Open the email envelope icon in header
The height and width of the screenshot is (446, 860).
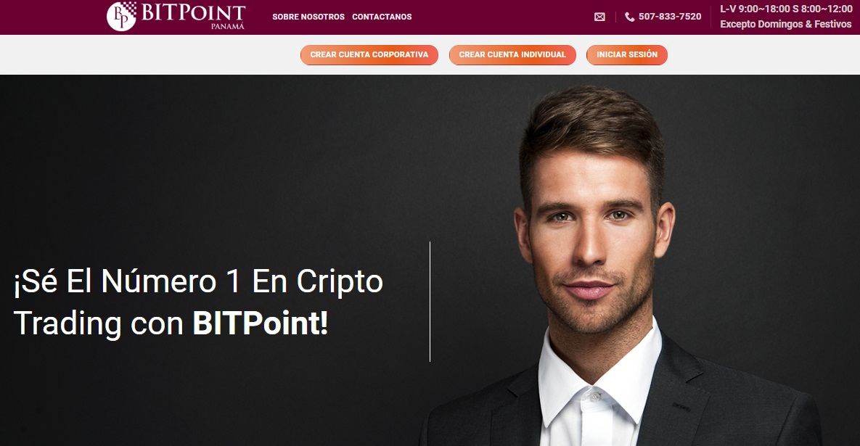click(599, 17)
